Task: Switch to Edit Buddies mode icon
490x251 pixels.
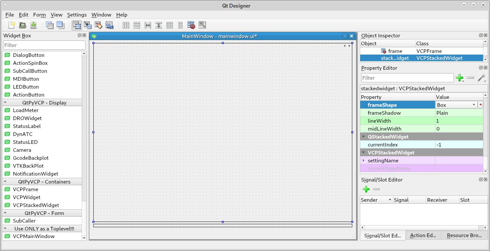Action: 99,25
